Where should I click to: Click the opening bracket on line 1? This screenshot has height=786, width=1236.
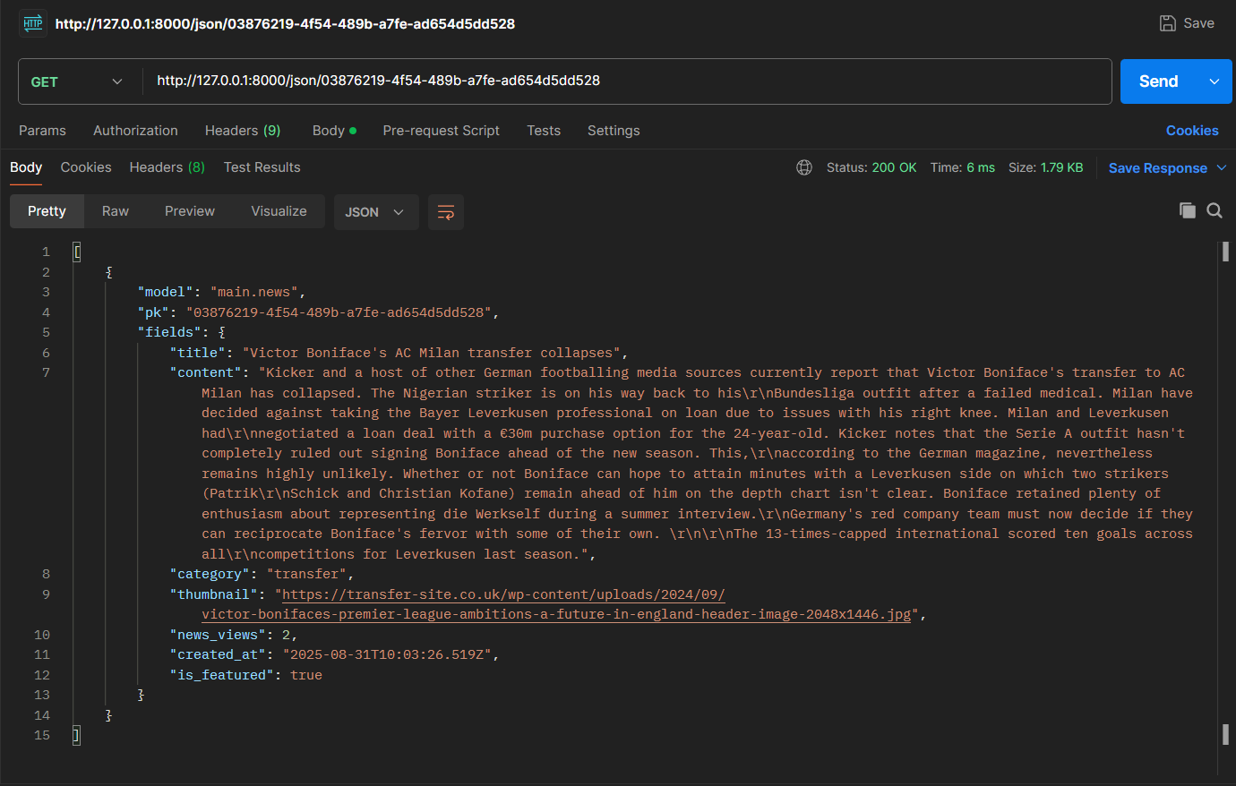[x=77, y=252]
